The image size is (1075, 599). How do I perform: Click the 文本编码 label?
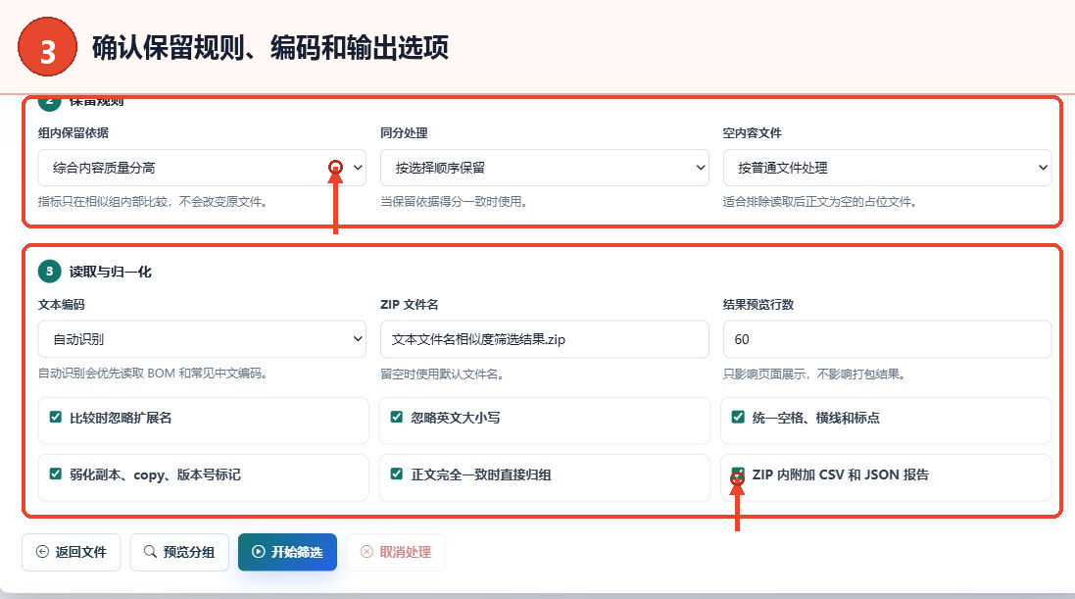pos(61,305)
